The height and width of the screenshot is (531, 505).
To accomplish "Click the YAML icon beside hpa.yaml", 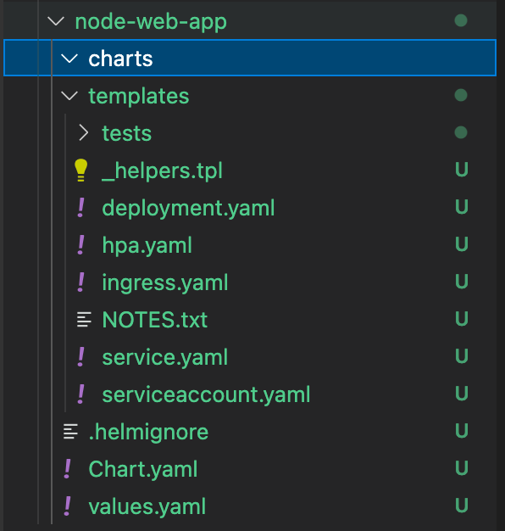I will (x=80, y=245).
